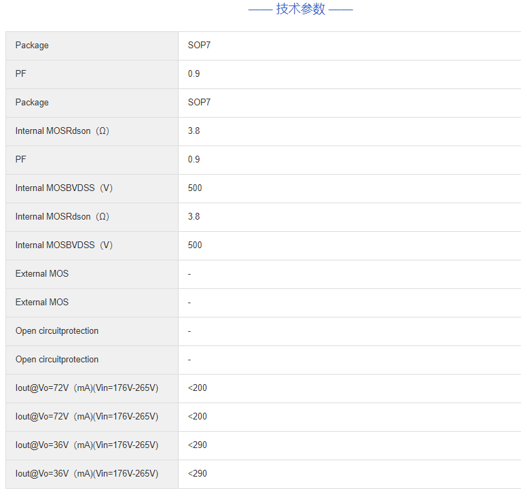521x497 pixels.
Task: Click the second Open circuitprotection label
Action: coord(57,360)
